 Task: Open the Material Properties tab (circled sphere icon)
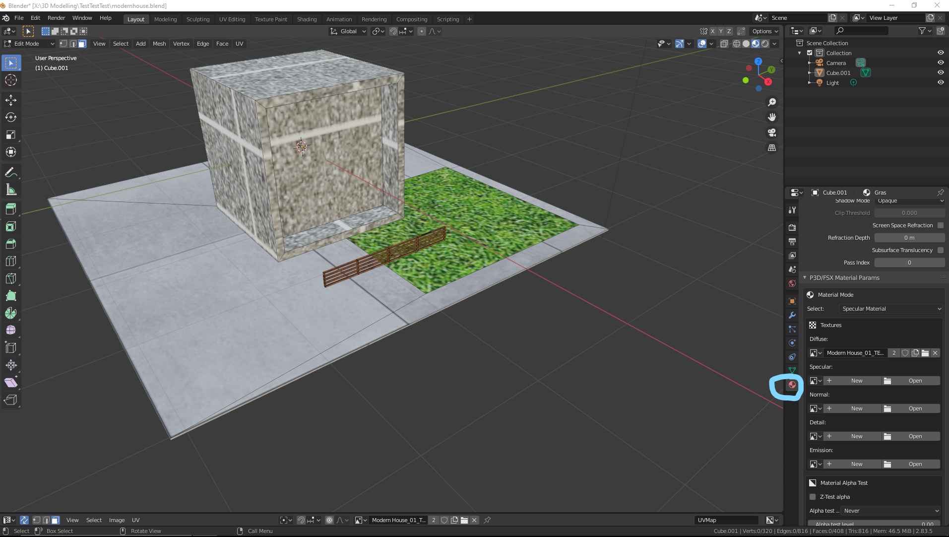click(x=792, y=385)
